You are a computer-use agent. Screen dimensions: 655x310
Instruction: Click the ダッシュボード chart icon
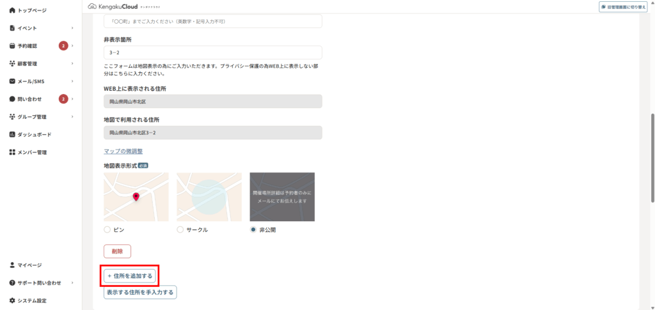click(12, 134)
